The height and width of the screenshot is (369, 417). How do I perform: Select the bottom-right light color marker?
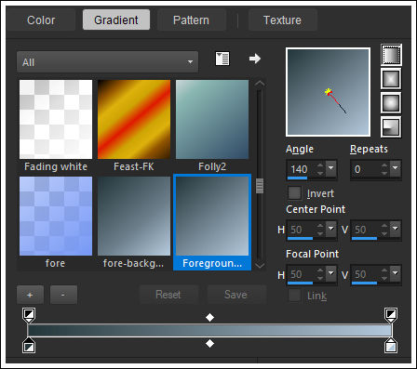pyautogui.click(x=391, y=346)
